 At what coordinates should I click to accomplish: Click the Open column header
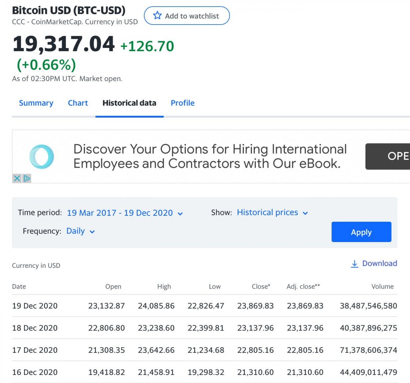113,287
